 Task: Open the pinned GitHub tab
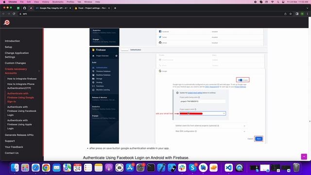click(25, 8)
